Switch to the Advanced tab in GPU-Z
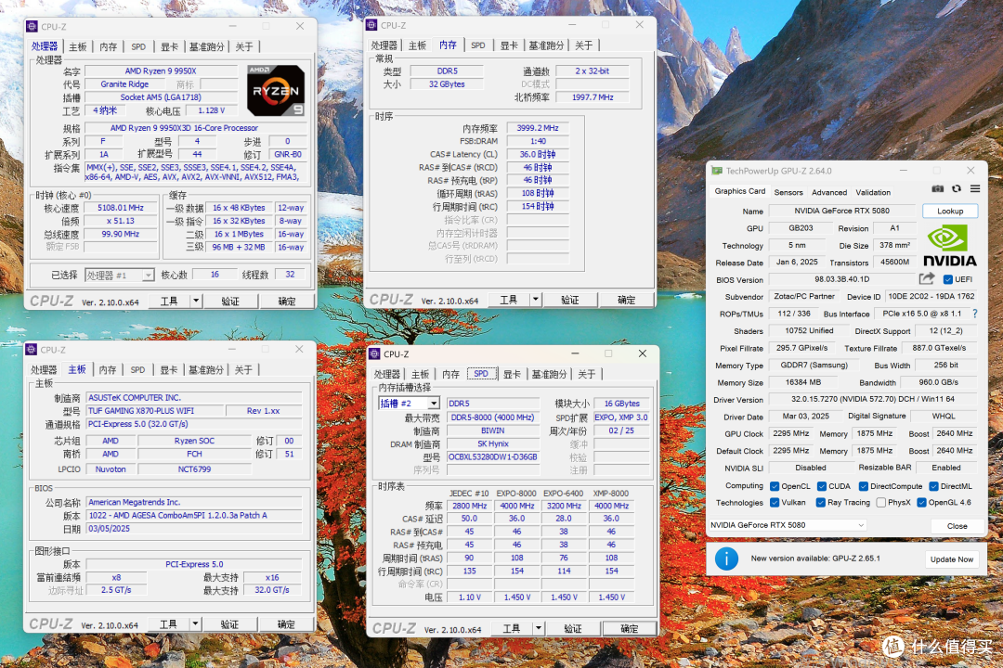This screenshot has height=668, width=1003. point(829,192)
